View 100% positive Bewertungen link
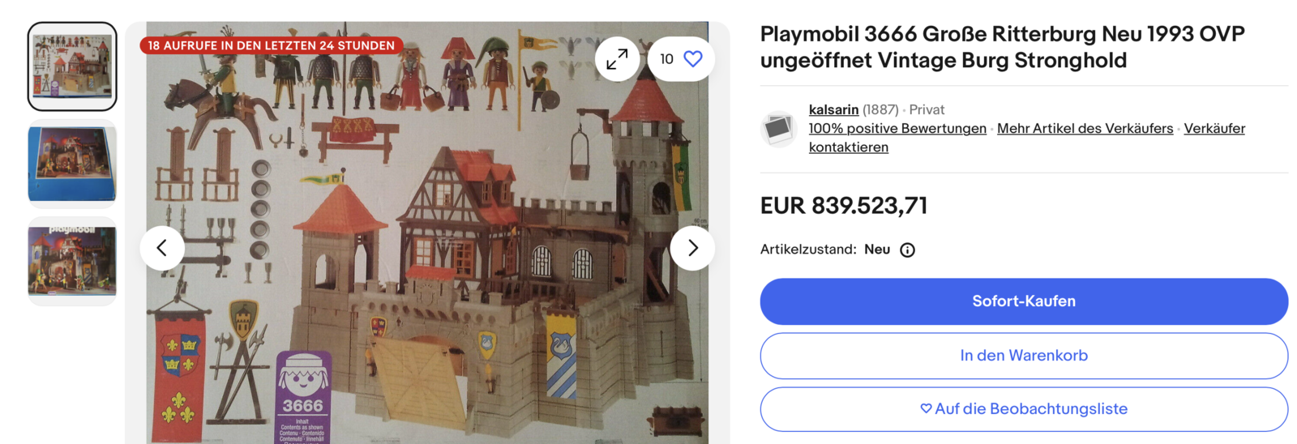1297x444 pixels. [x=897, y=128]
